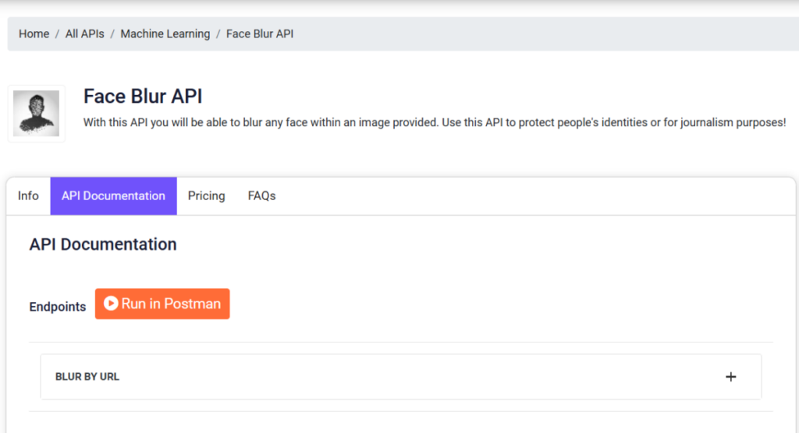Go to the FAQs tab

[x=261, y=196]
